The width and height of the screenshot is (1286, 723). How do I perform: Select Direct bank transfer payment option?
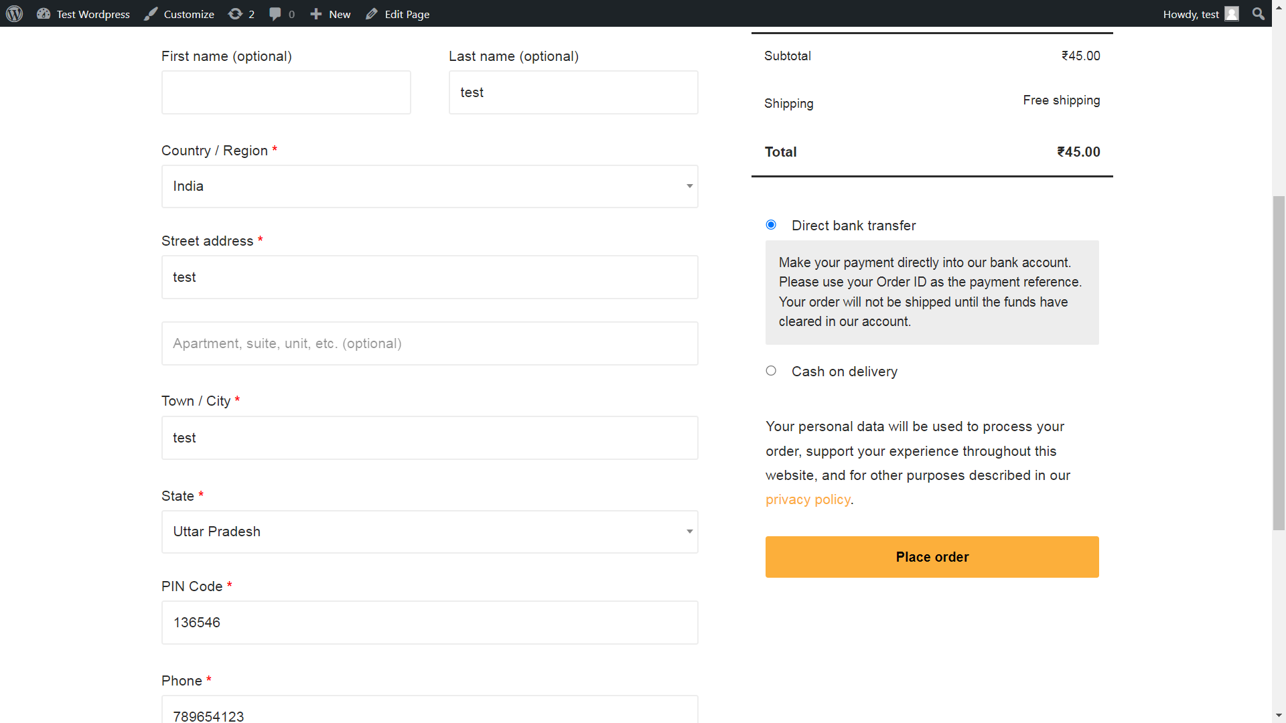click(x=771, y=225)
